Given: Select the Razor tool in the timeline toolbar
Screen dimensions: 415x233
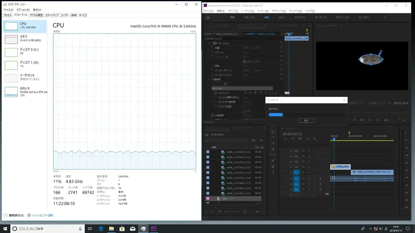Looking at the screenshot, I should (x=273, y=149).
